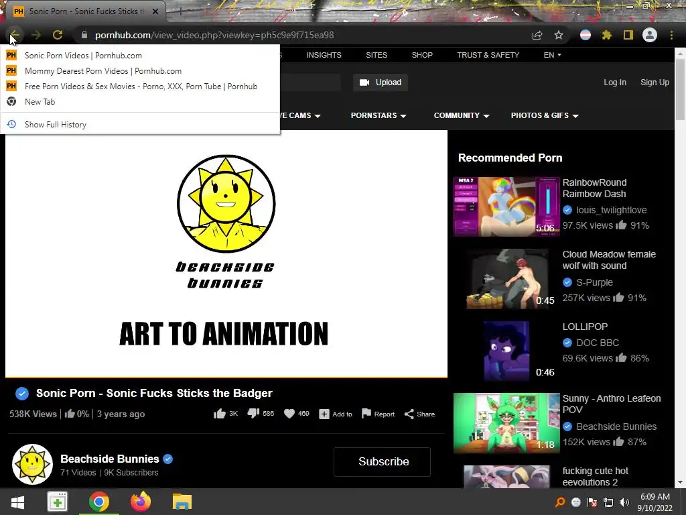Viewport: 686px width, 515px height.
Task: Close the current browser tab
Action: [155, 11]
